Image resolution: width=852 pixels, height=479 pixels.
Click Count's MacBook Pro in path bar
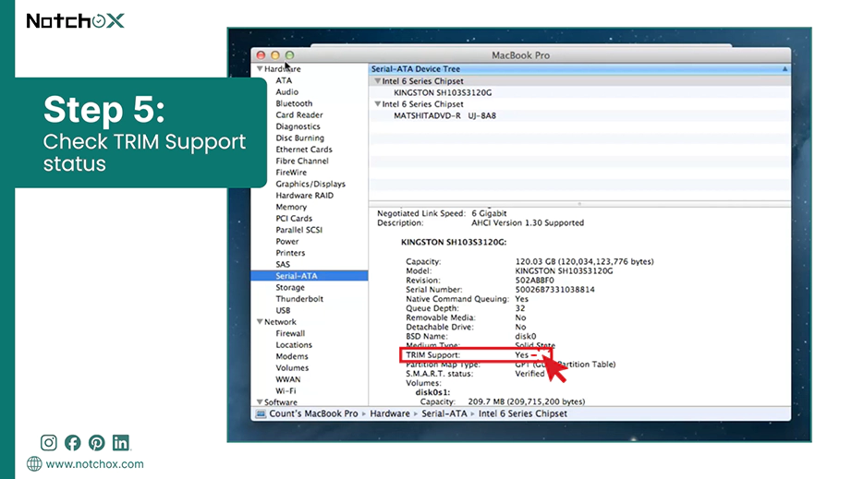313,413
